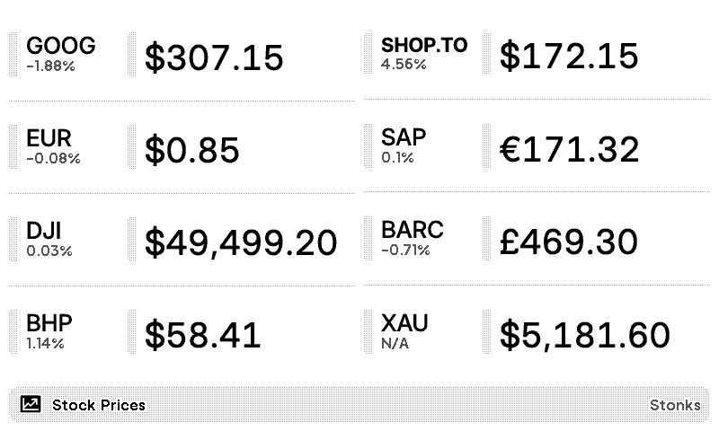719x431 pixels.
Task: Click EUR price $0.85
Action: coord(191,150)
